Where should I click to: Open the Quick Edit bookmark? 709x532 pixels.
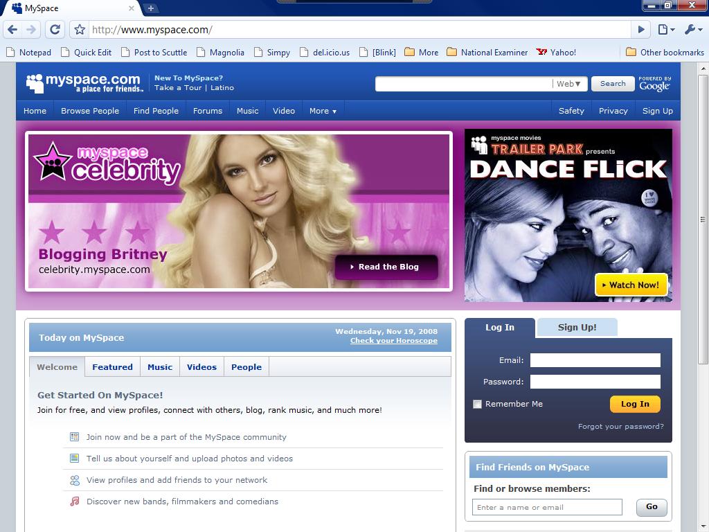[x=86, y=53]
